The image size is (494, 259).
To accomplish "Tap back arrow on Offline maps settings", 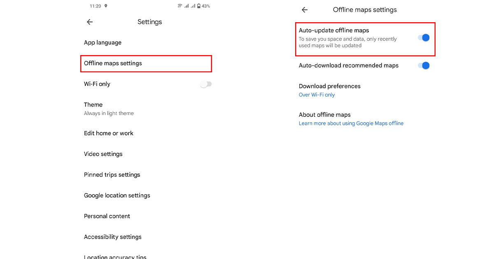I will click(x=305, y=10).
